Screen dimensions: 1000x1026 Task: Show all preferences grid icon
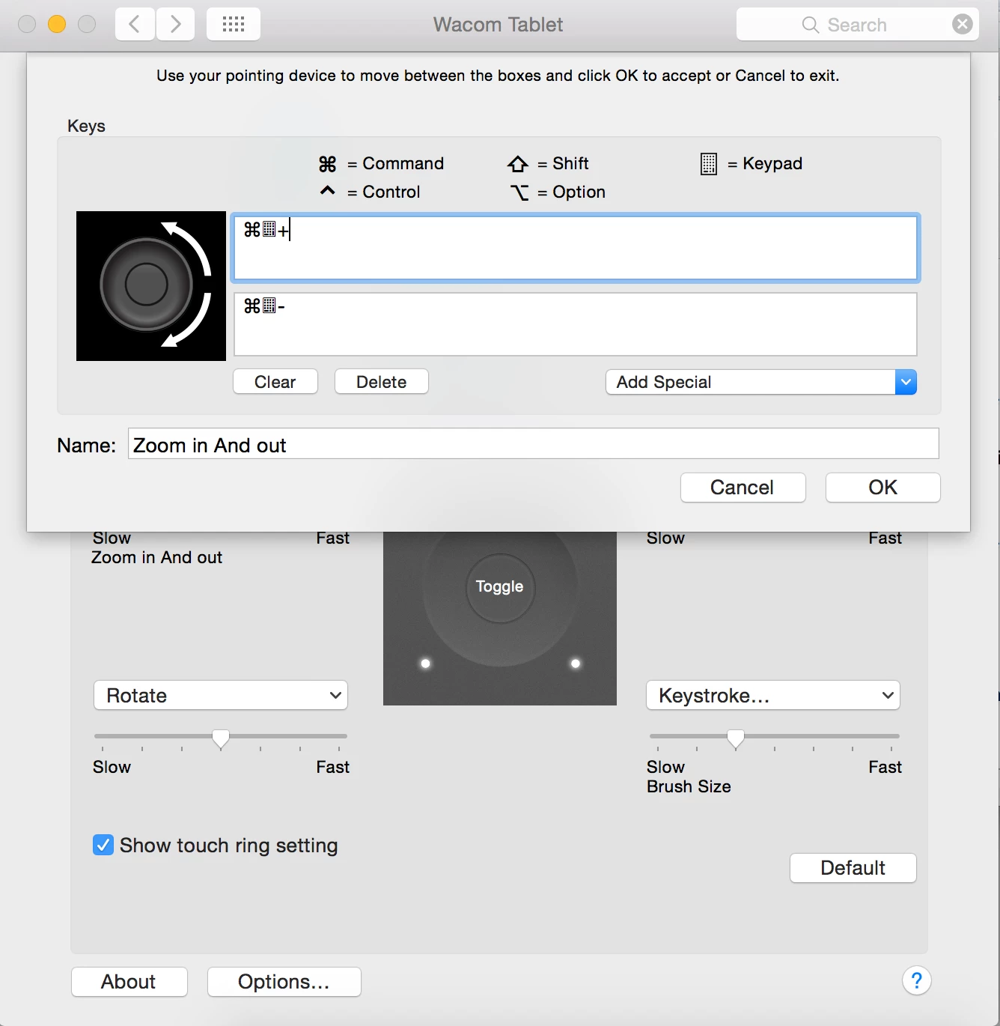tap(234, 24)
